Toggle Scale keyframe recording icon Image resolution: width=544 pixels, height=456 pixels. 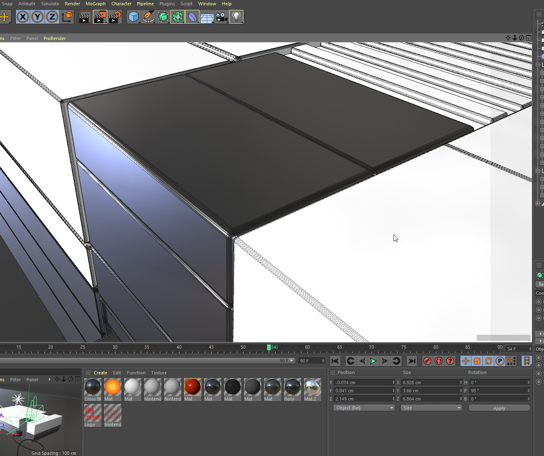477,361
